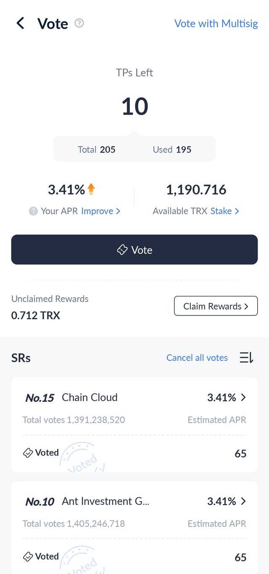The width and height of the screenshot is (269, 574).
Task: Open the Vote help question-mark icon
Action: (79, 23)
